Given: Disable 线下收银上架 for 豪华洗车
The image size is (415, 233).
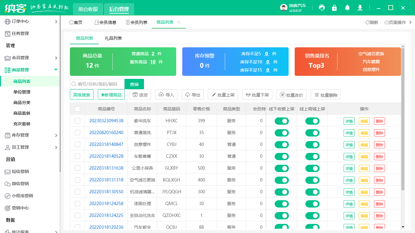Looking at the screenshot, I should click(x=282, y=121).
